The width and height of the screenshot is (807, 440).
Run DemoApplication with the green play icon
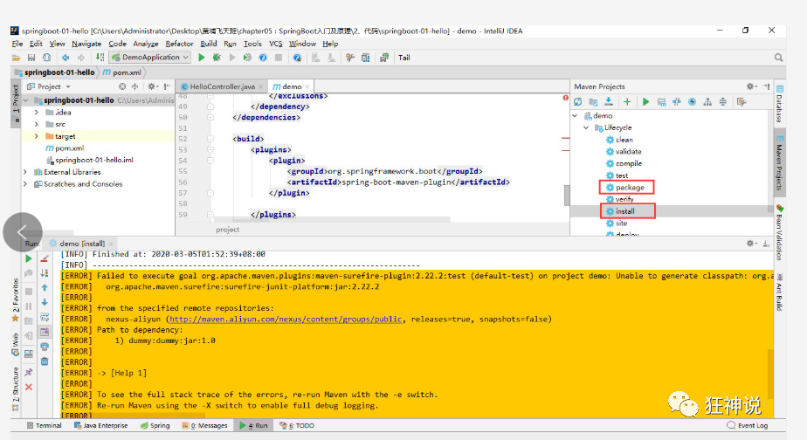point(202,58)
